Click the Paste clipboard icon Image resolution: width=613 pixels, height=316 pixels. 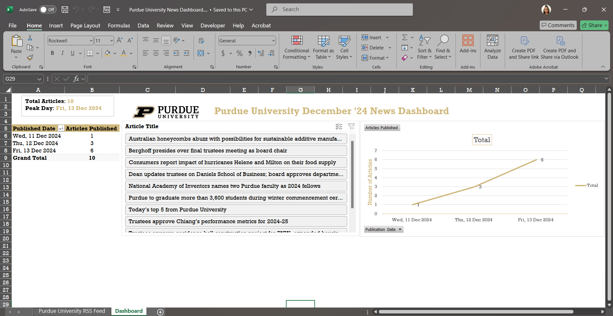pyautogui.click(x=16, y=41)
